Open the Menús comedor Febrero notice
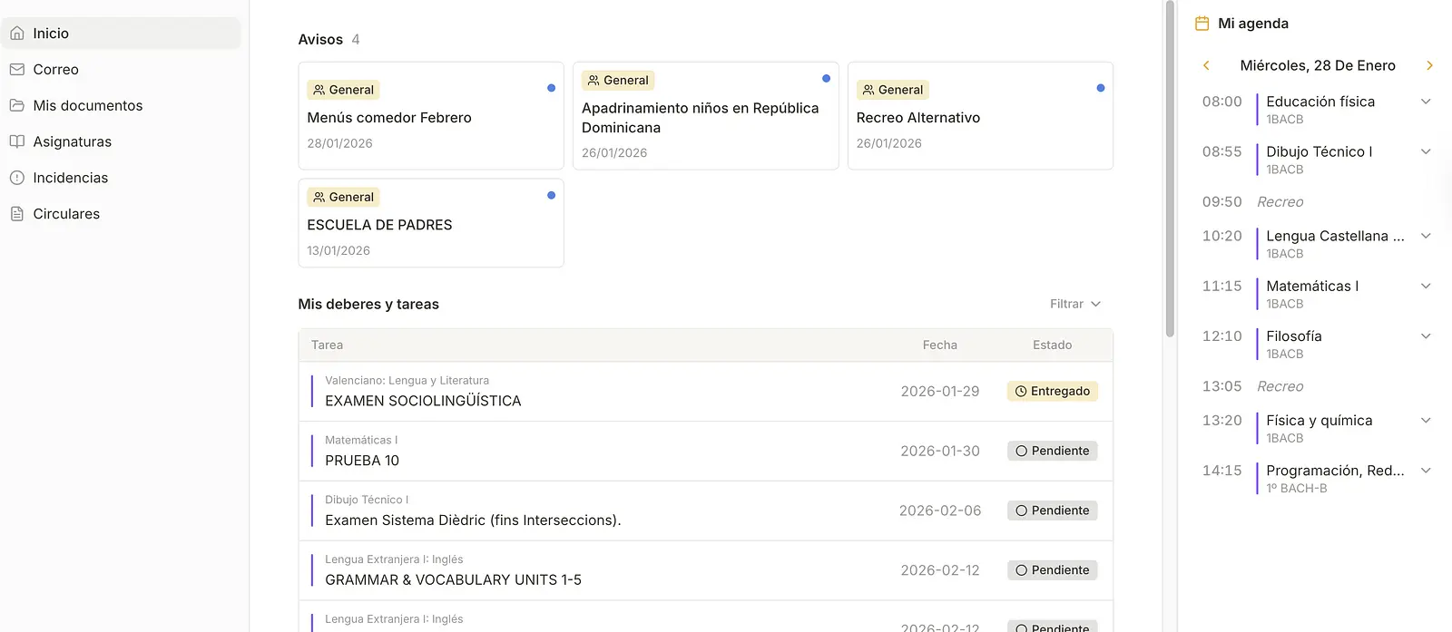 (x=389, y=118)
